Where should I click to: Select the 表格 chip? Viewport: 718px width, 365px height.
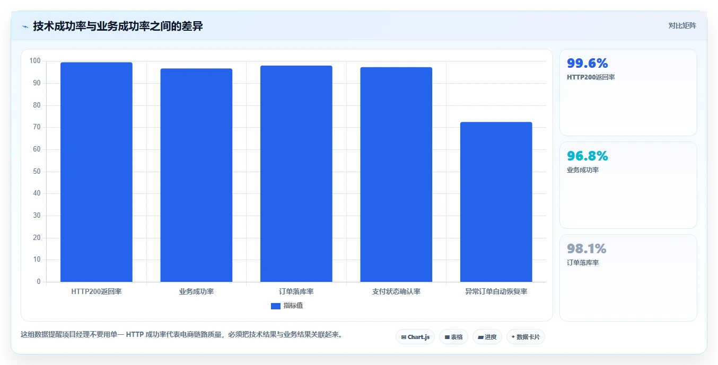[x=453, y=337]
